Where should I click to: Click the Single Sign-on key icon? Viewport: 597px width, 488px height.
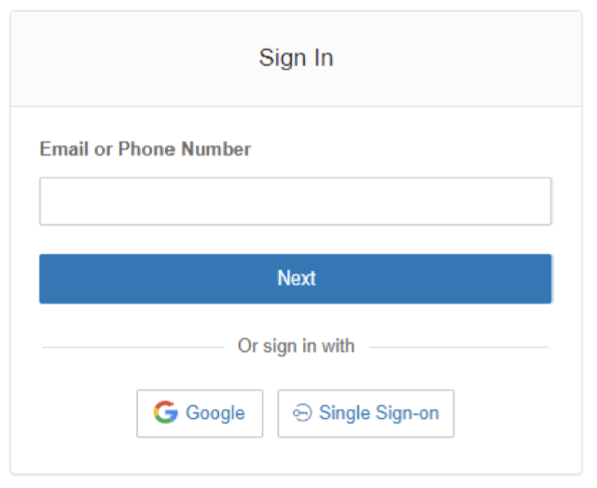pyautogui.click(x=302, y=413)
